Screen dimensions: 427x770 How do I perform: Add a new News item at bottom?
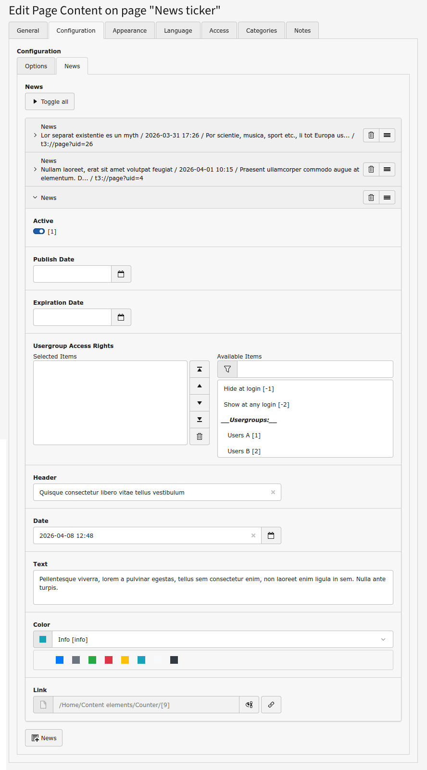coord(44,738)
